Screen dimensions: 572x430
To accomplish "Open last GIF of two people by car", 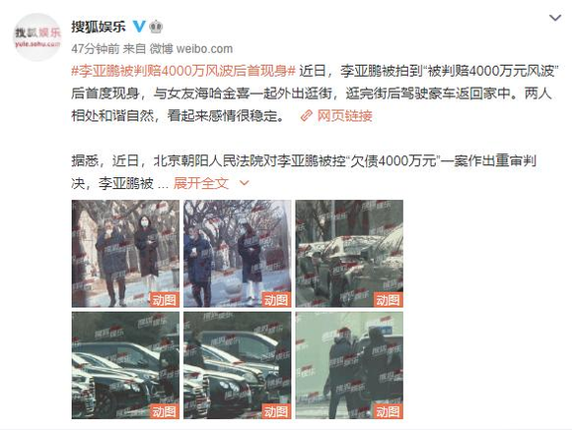I will (x=349, y=365).
